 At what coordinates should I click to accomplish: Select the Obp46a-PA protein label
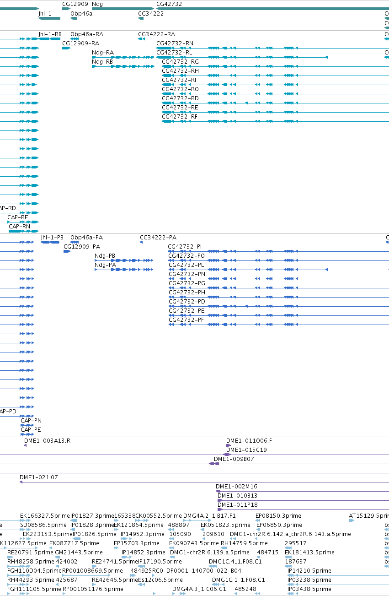point(86,238)
